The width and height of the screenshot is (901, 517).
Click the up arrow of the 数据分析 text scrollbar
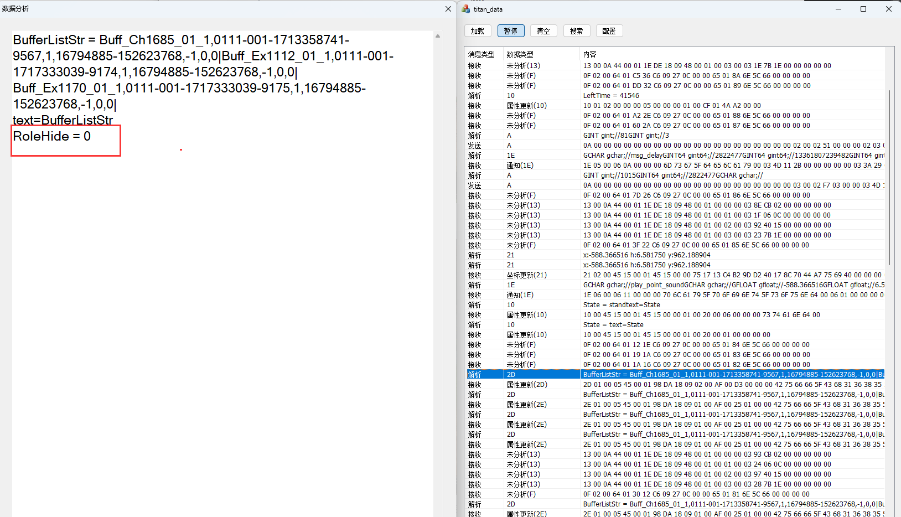(438, 36)
